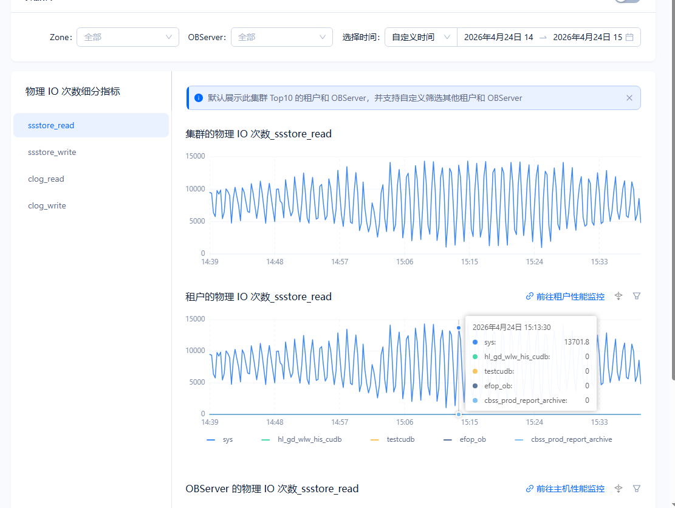Toggle the switch at top right
The height and width of the screenshot is (508, 675).
(x=627, y=1)
